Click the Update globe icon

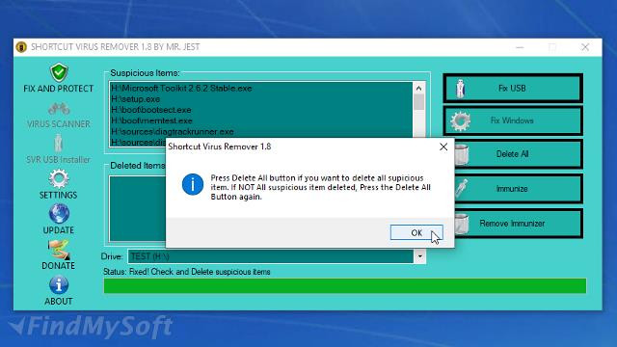(x=59, y=214)
